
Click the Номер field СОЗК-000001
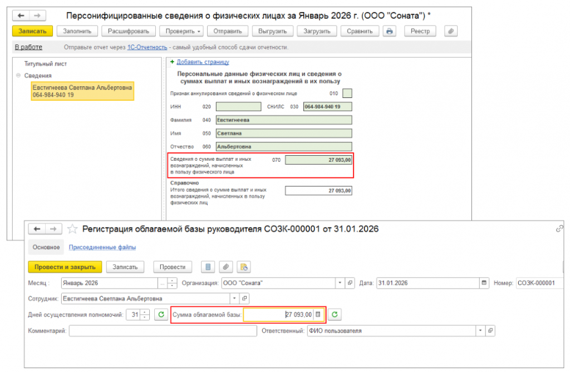[x=539, y=282]
